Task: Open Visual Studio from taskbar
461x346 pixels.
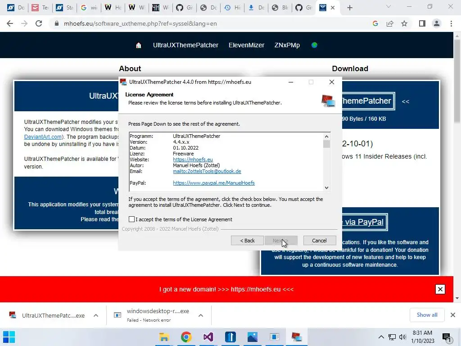Action: pyautogui.click(x=208, y=337)
